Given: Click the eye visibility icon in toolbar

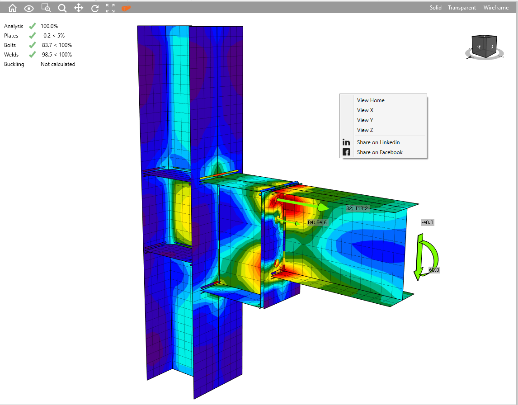Looking at the screenshot, I should coord(29,8).
